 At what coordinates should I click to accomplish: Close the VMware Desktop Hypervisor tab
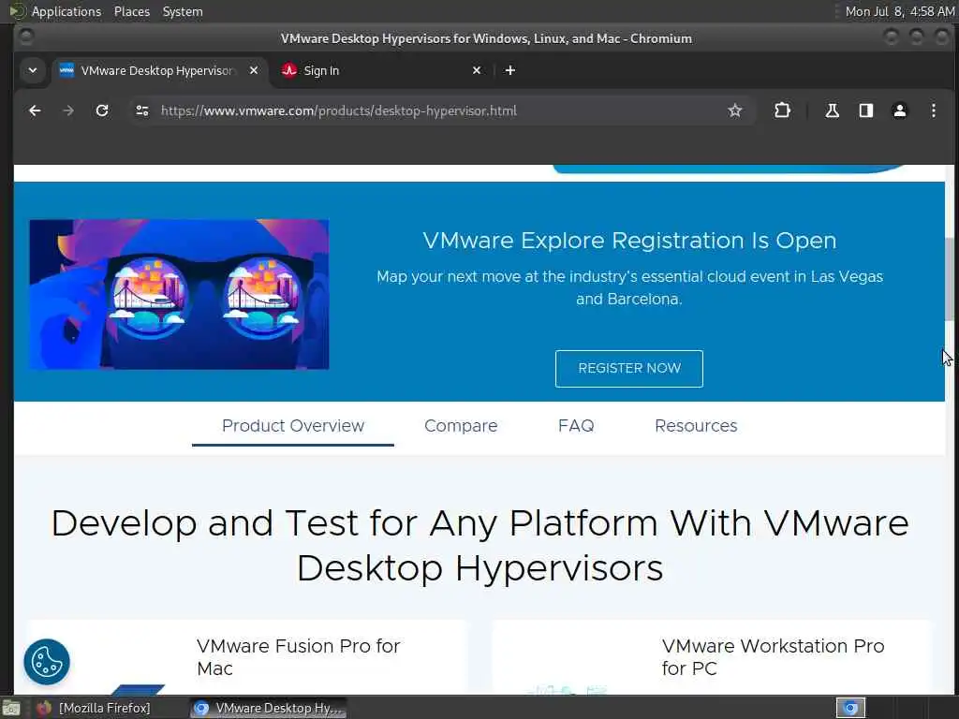coord(254,70)
